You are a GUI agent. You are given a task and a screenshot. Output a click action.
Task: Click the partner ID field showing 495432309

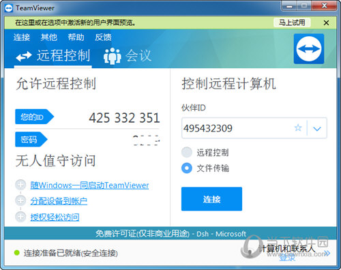tap(254, 128)
